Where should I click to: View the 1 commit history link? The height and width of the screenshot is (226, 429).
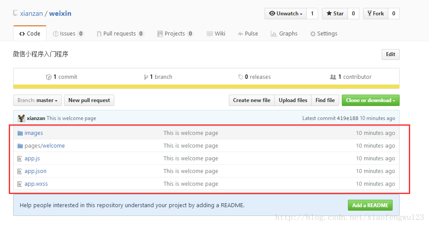tap(61, 77)
